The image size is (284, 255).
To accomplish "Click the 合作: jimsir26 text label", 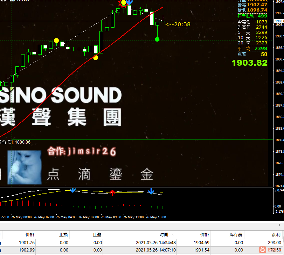I will coord(82,151).
